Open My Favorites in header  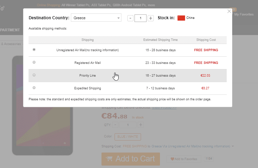(x=244, y=14)
